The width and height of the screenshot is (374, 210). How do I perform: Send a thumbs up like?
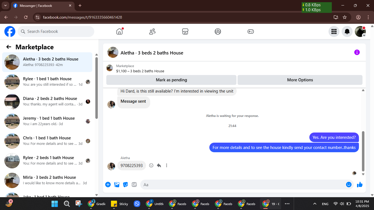pos(360,185)
